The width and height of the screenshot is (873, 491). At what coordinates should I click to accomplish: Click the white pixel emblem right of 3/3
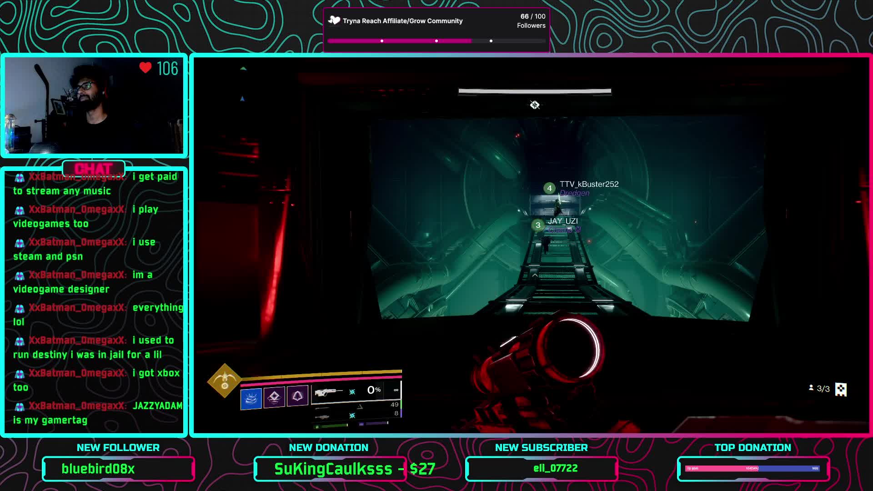click(841, 390)
